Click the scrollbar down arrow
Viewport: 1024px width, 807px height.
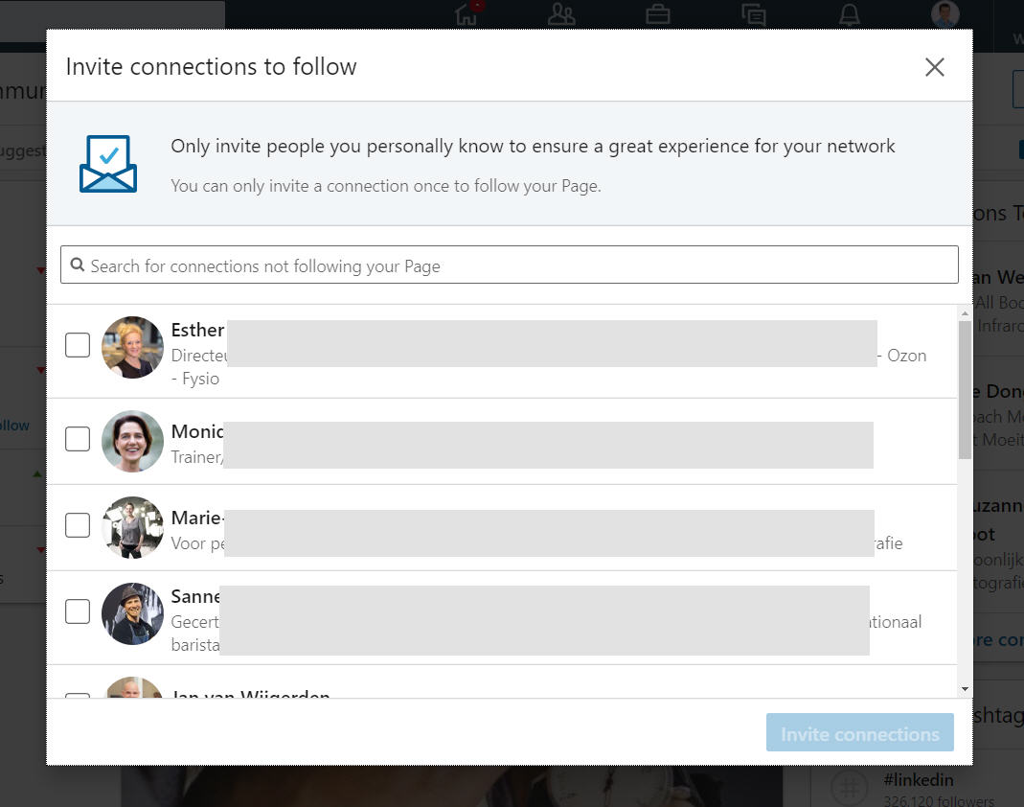pos(965,689)
